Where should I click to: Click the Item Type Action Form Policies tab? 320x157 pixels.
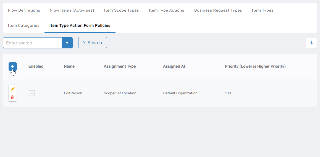tap(80, 25)
